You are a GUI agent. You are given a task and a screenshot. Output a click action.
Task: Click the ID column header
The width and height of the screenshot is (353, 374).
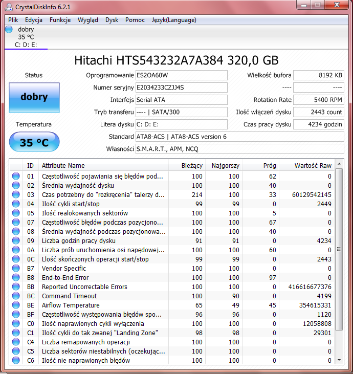point(30,166)
